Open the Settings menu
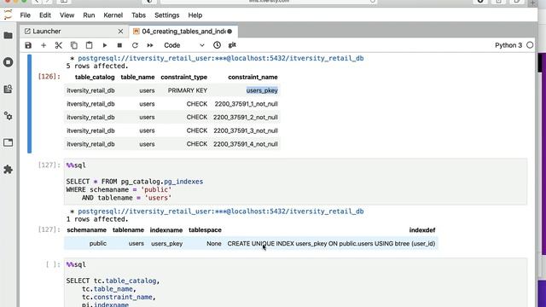The image size is (546, 307). click(167, 15)
